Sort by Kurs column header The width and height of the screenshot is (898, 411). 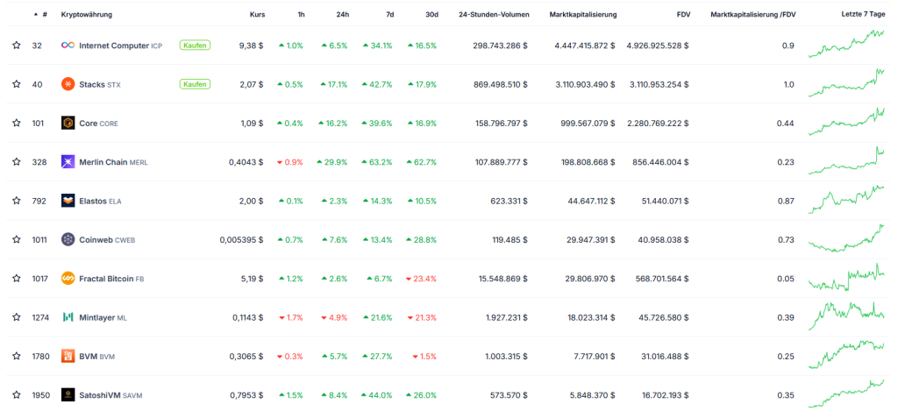pos(258,15)
